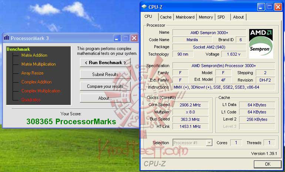
Task: Open About in ProcessorMark 3
Action: coord(105,98)
